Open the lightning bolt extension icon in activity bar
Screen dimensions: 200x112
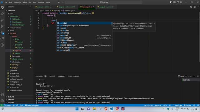tap(2, 45)
